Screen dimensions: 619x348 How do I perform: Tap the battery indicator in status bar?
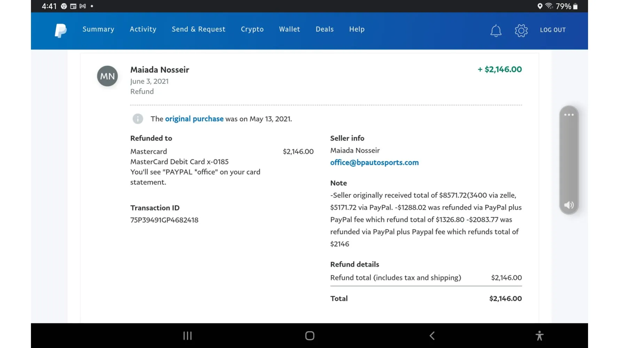[575, 6]
